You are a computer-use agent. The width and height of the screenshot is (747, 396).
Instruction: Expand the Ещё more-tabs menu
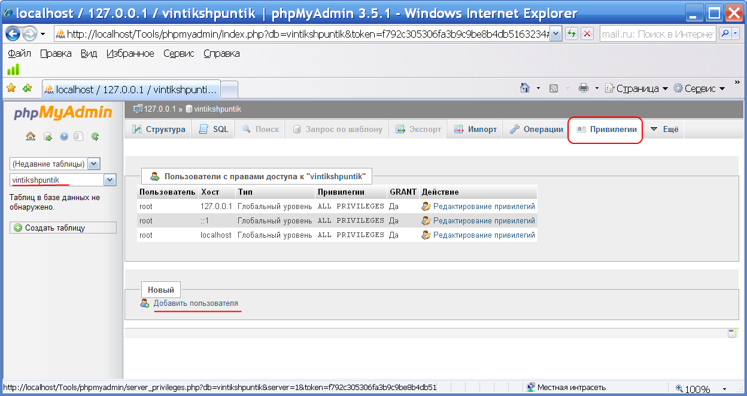point(664,129)
